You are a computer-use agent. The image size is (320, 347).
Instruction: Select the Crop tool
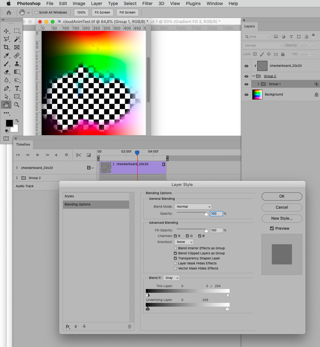[x=7, y=47]
